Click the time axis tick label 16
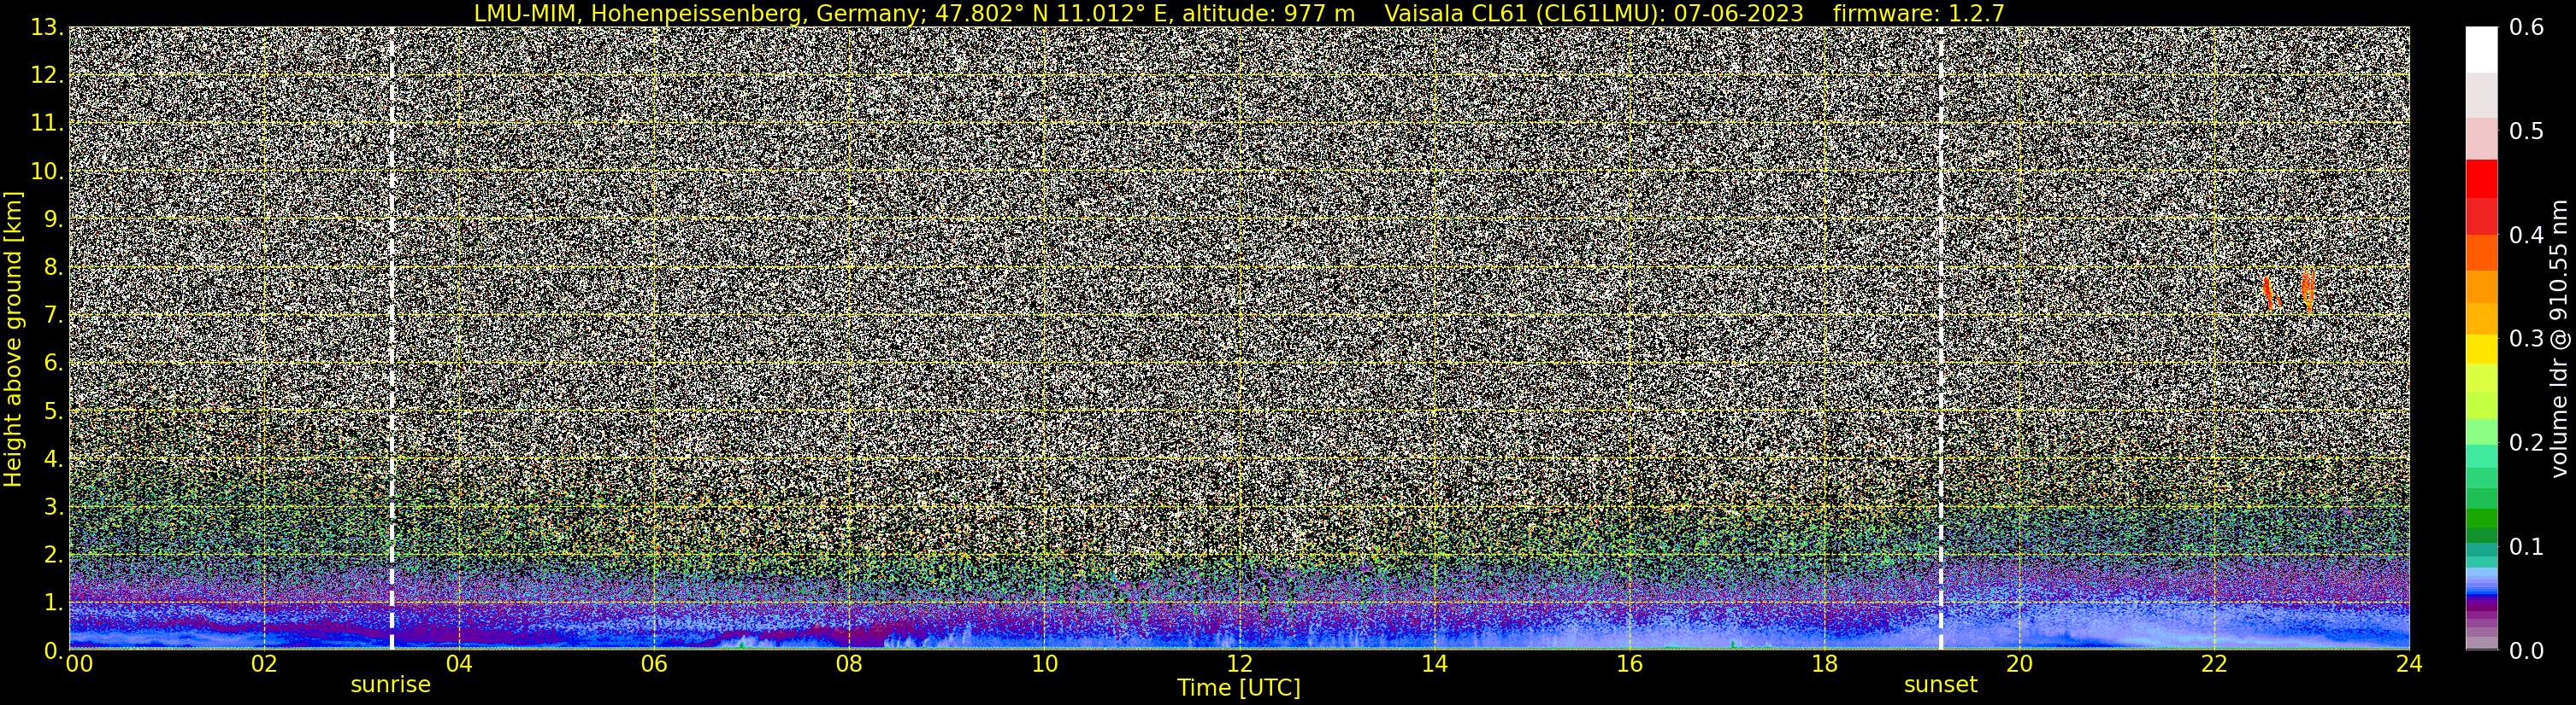Image resolution: width=2576 pixels, height=705 pixels. [1629, 664]
